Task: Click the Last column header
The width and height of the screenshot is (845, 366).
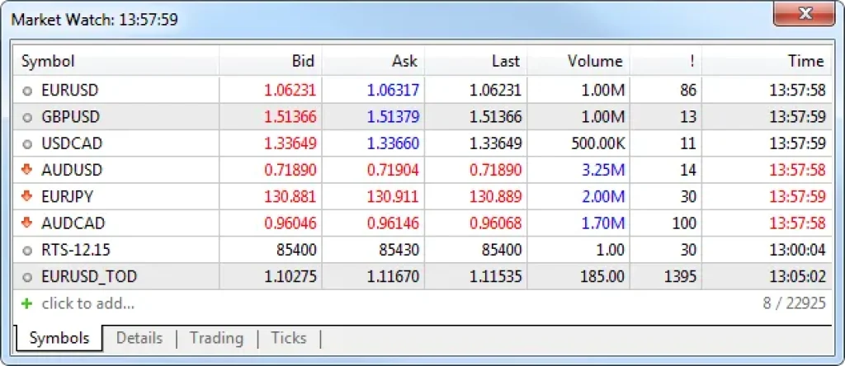Action: point(476,61)
